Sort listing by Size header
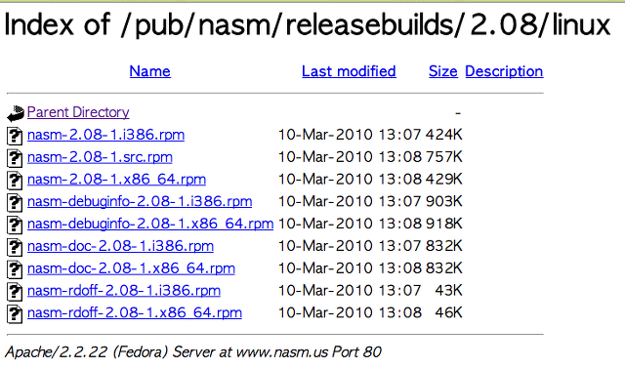 point(443,71)
